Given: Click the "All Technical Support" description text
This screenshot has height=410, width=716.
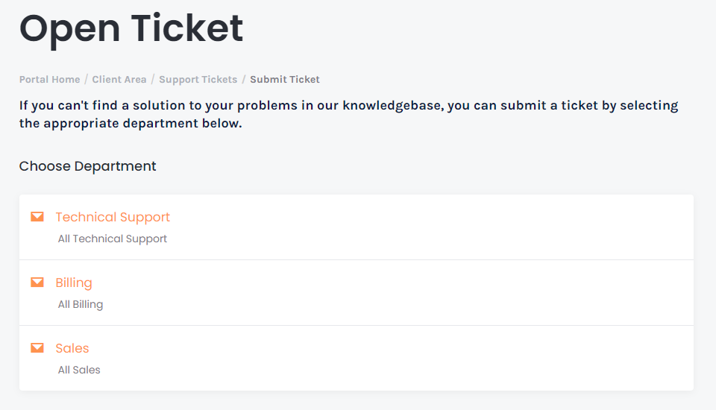Looking at the screenshot, I should pos(113,239).
